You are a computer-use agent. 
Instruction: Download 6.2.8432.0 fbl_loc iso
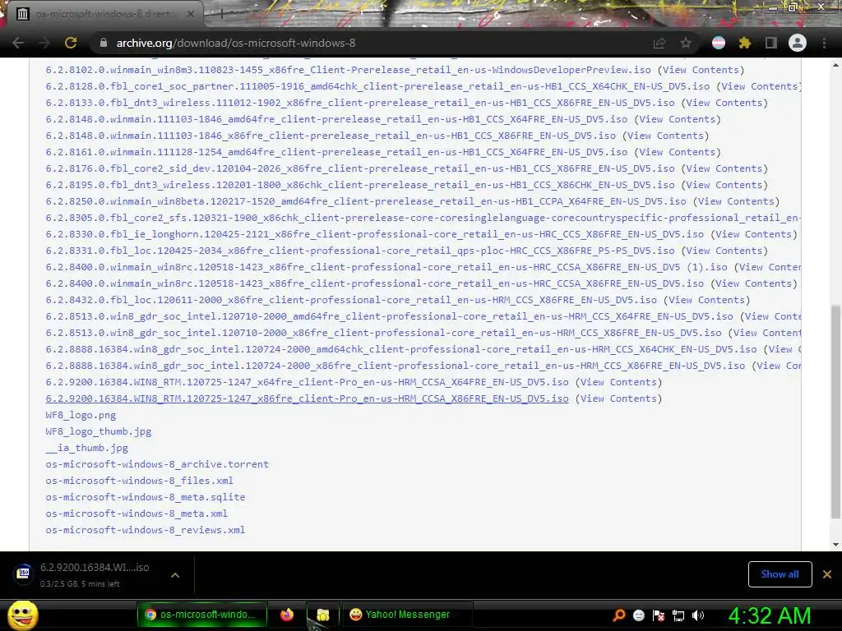351,300
